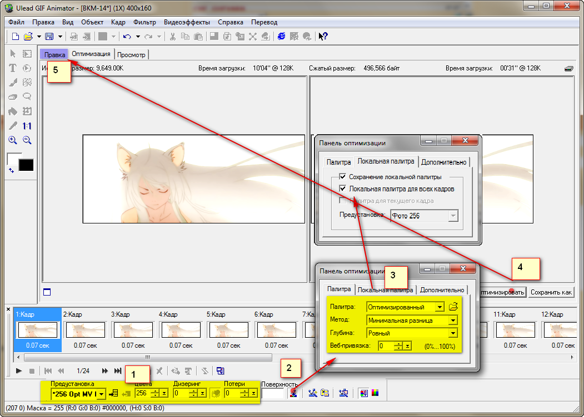
Task: Open palette file with folder icon
Action: tap(453, 306)
